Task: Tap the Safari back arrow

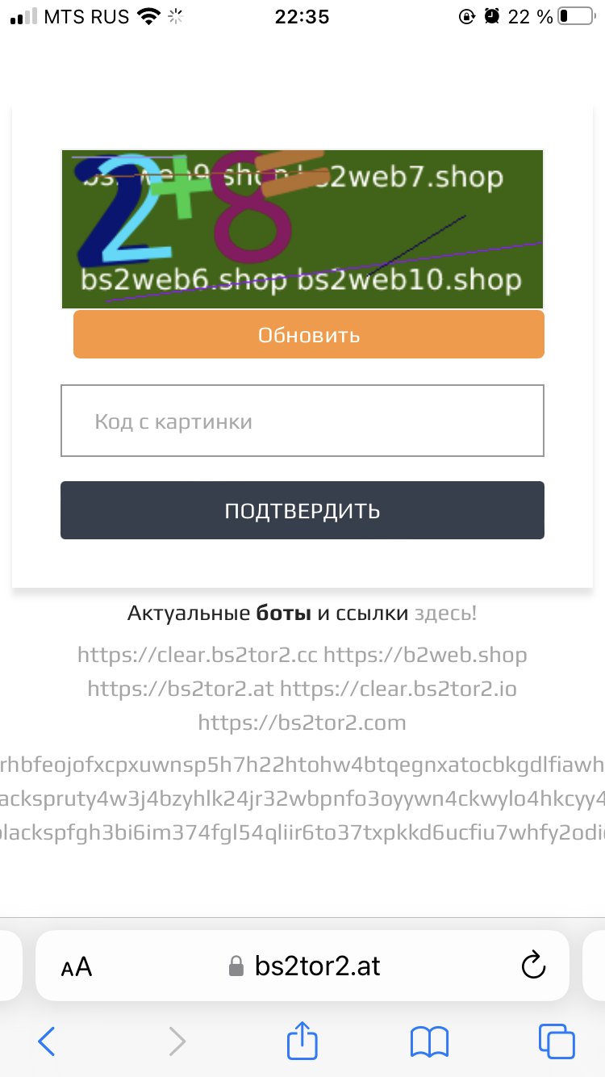Action: click(47, 1041)
